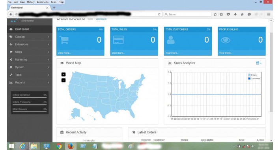Click the Pocket icon in toolbar

228,14
